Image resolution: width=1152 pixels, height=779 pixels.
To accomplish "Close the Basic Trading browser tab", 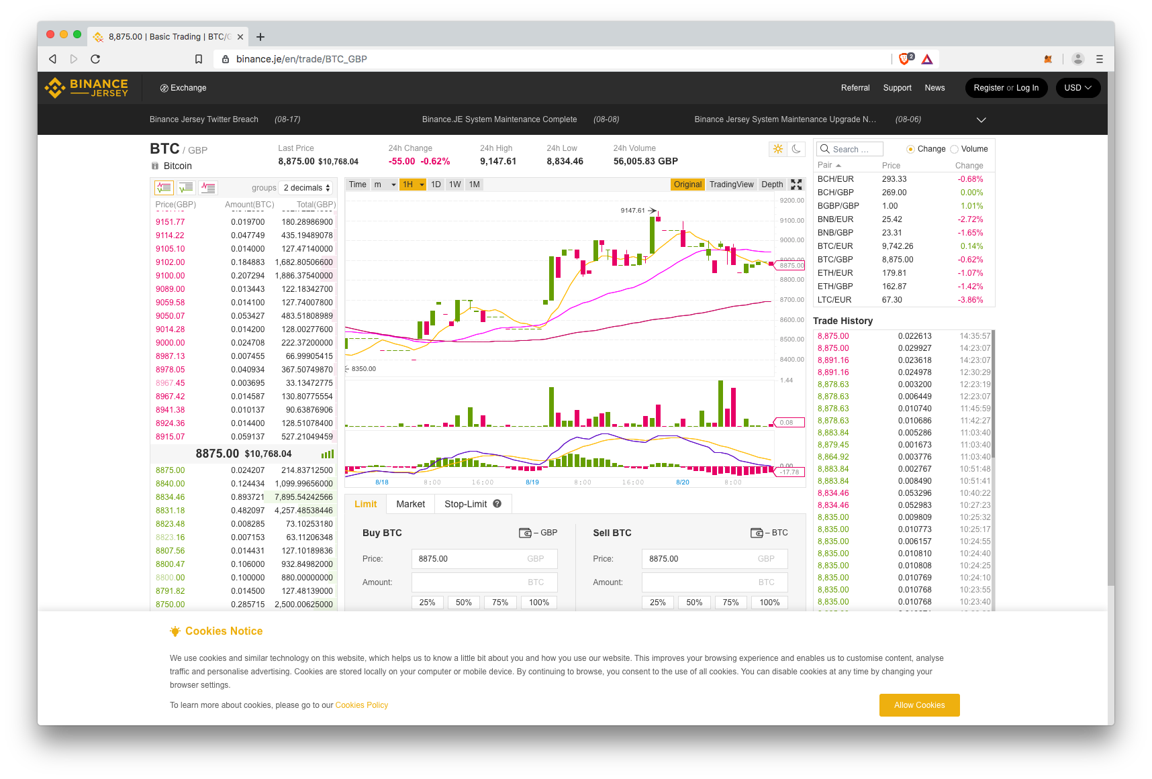I will pyautogui.click(x=240, y=37).
